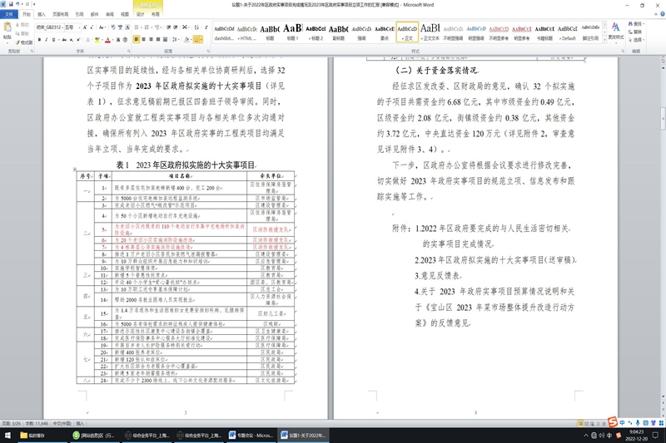Click the Sogou input method S icon
The width and height of the screenshot is (666, 443).
613,422
